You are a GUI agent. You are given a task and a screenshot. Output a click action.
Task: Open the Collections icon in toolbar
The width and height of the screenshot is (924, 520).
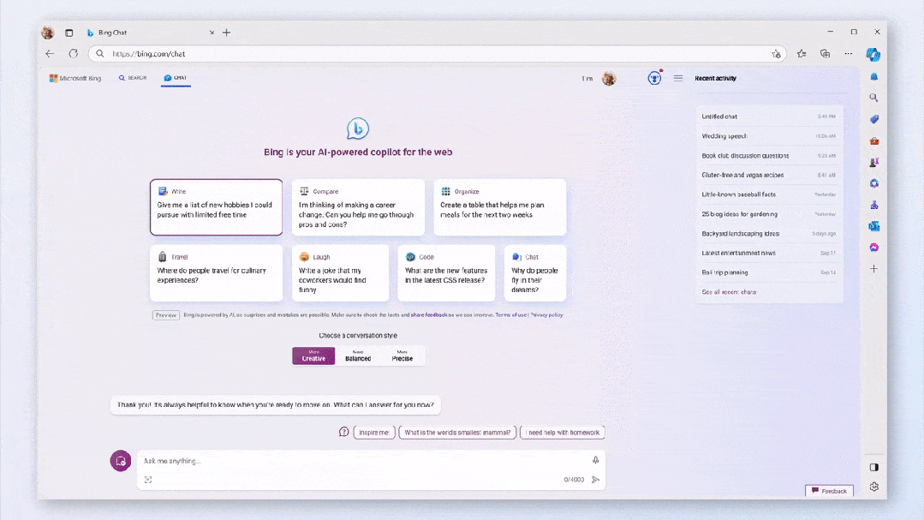tap(825, 54)
